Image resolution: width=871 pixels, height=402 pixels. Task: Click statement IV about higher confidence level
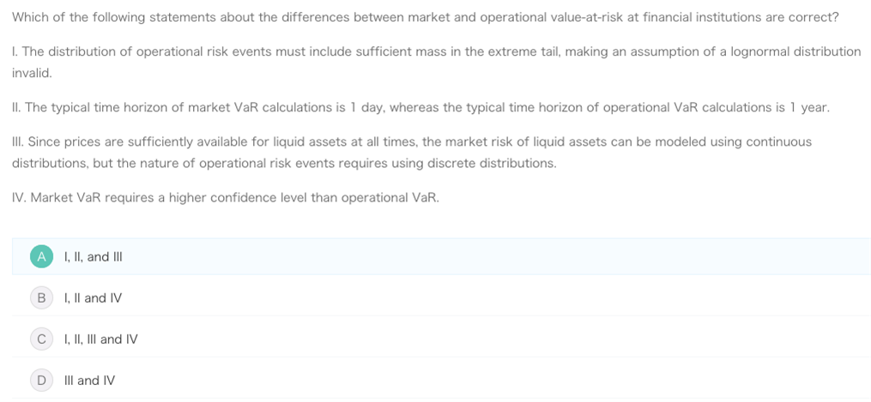point(226,198)
